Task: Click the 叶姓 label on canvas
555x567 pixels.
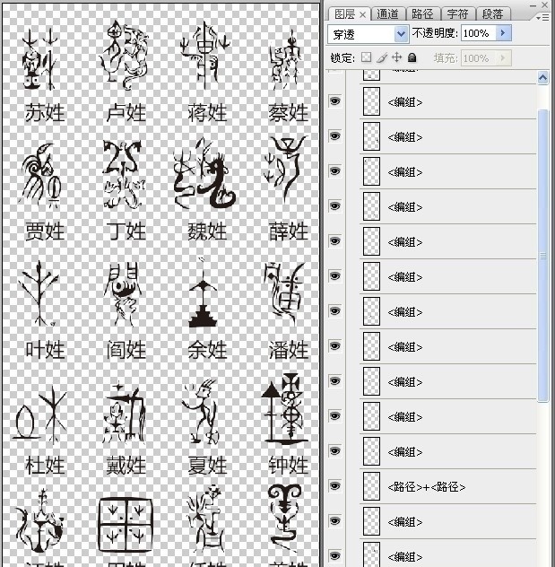Action: point(45,350)
